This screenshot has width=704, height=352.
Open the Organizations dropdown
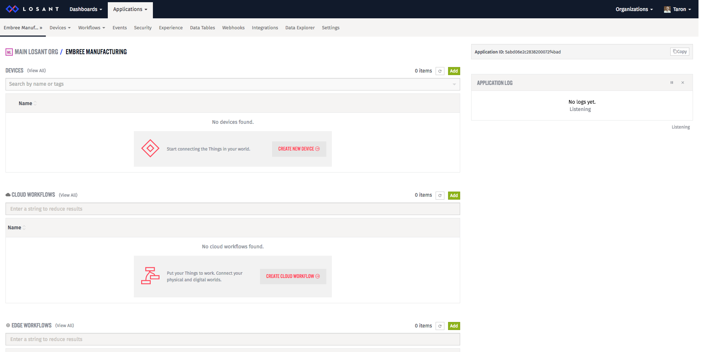634,9
